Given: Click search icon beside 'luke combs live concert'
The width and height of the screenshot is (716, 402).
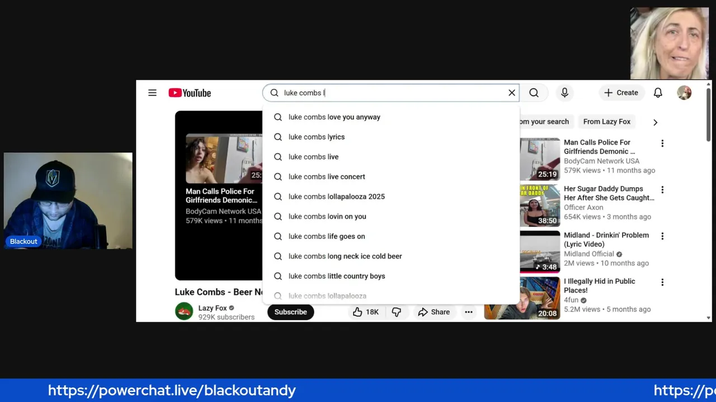Looking at the screenshot, I should 278,176.
